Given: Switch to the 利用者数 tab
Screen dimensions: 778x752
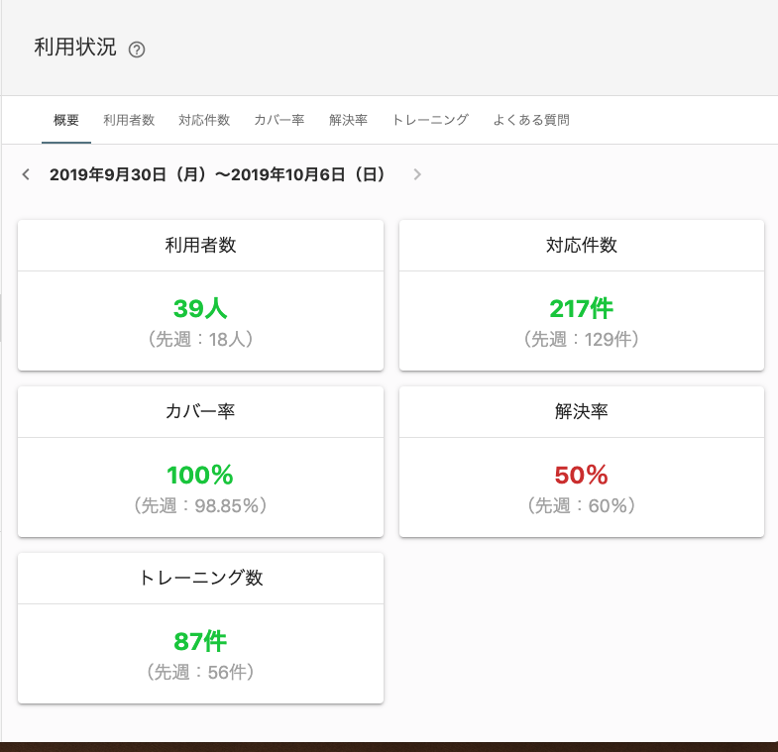Looking at the screenshot, I should tap(129, 120).
